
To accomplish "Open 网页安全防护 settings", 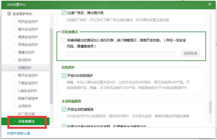I will pyautogui.click(x=28, y=21).
